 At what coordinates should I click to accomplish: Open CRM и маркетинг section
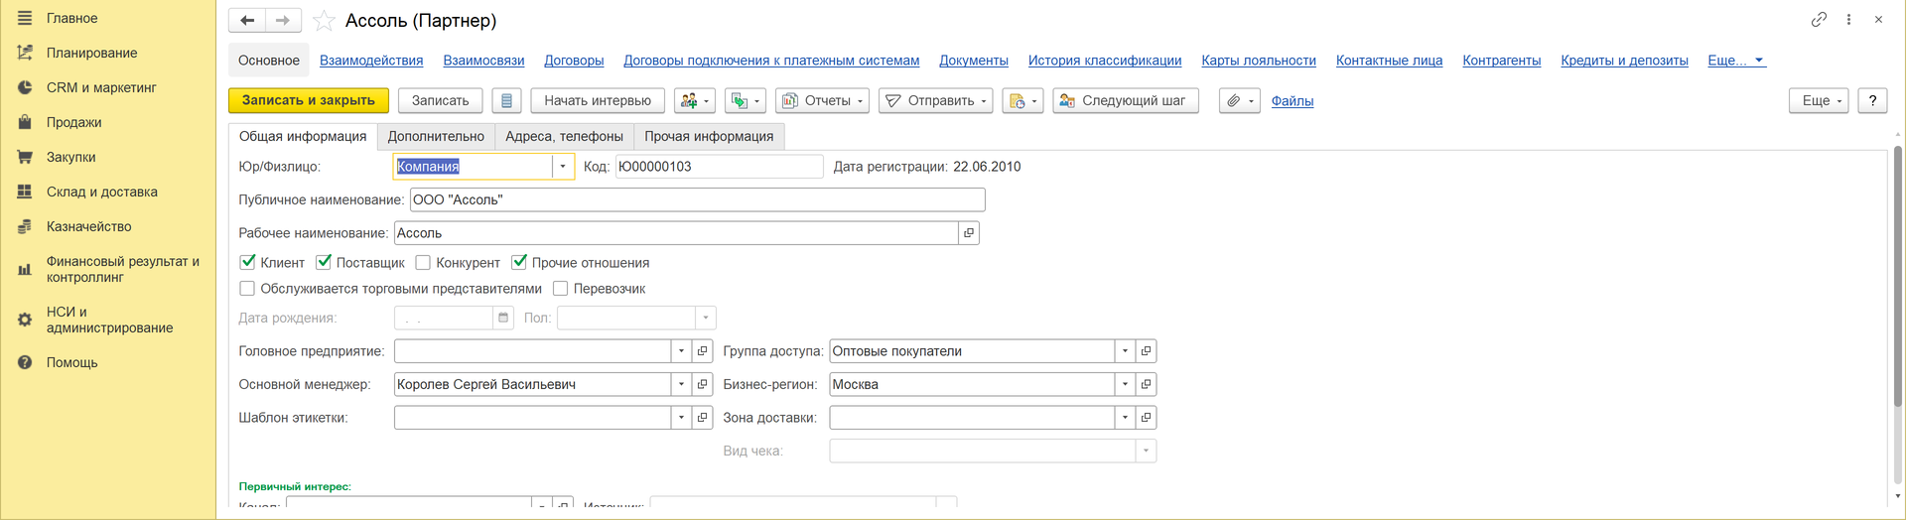[101, 87]
